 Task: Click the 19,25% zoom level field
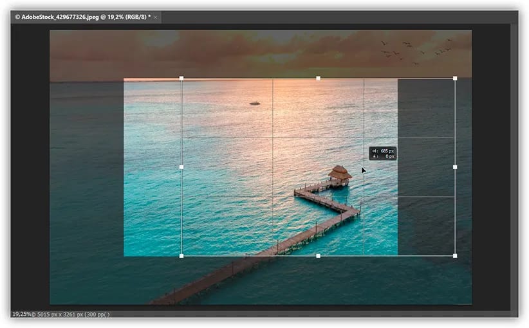pyautogui.click(x=21, y=314)
